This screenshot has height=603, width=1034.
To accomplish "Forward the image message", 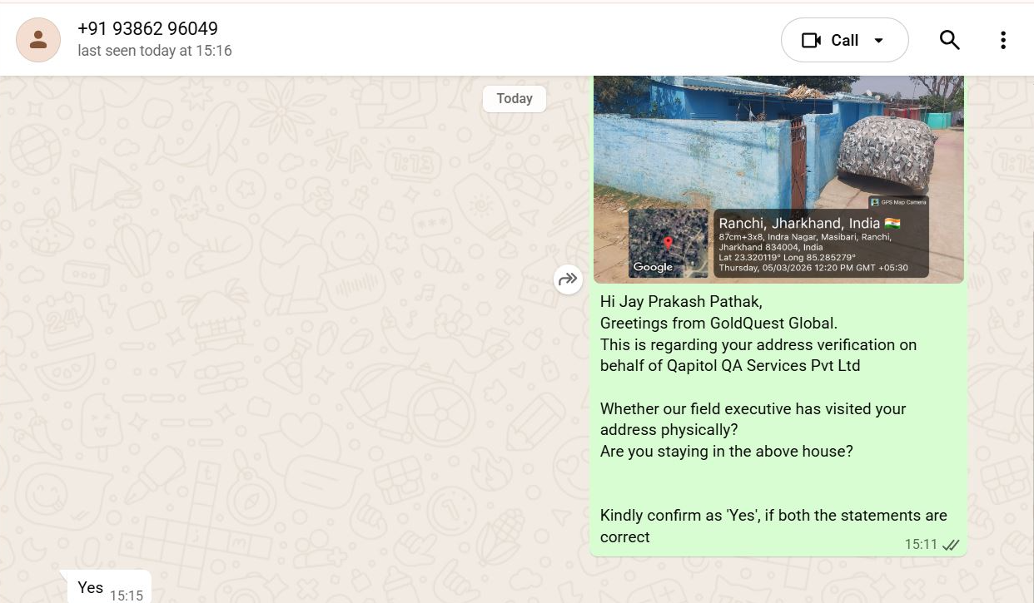I will [x=568, y=279].
